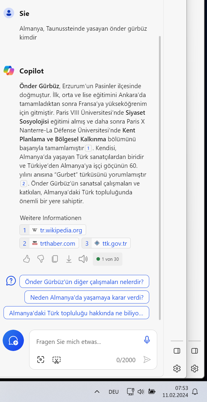This screenshot has width=207, height=402.
Task: Read the response aloud with speaker icon
Action: 83,259
